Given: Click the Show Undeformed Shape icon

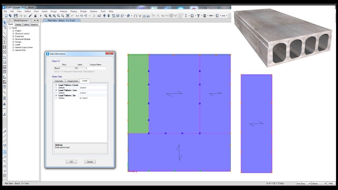Looking at the screenshot, I should click(x=135, y=16).
